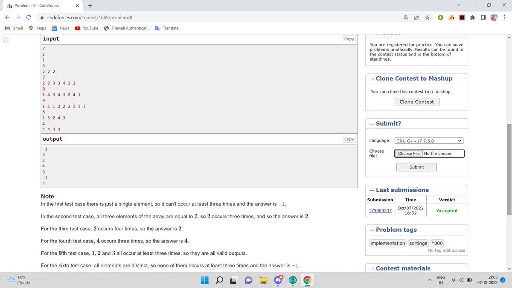
Task: Reload the Codeforces page
Action: [29, 17]
